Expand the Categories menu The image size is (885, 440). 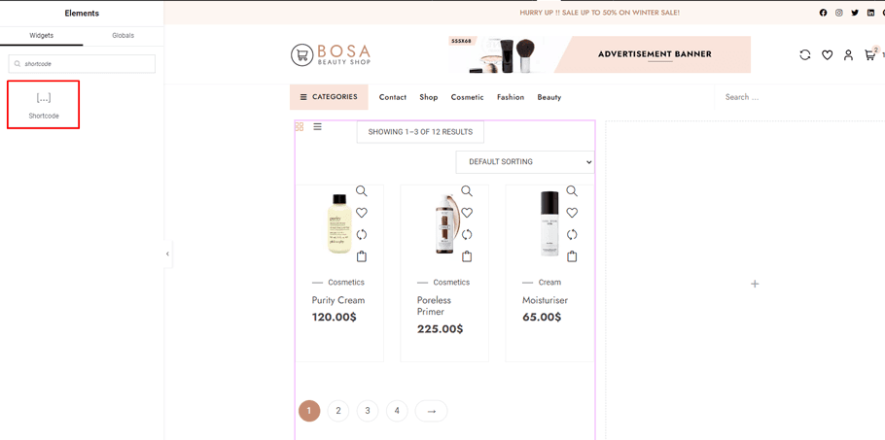point(329,97)
